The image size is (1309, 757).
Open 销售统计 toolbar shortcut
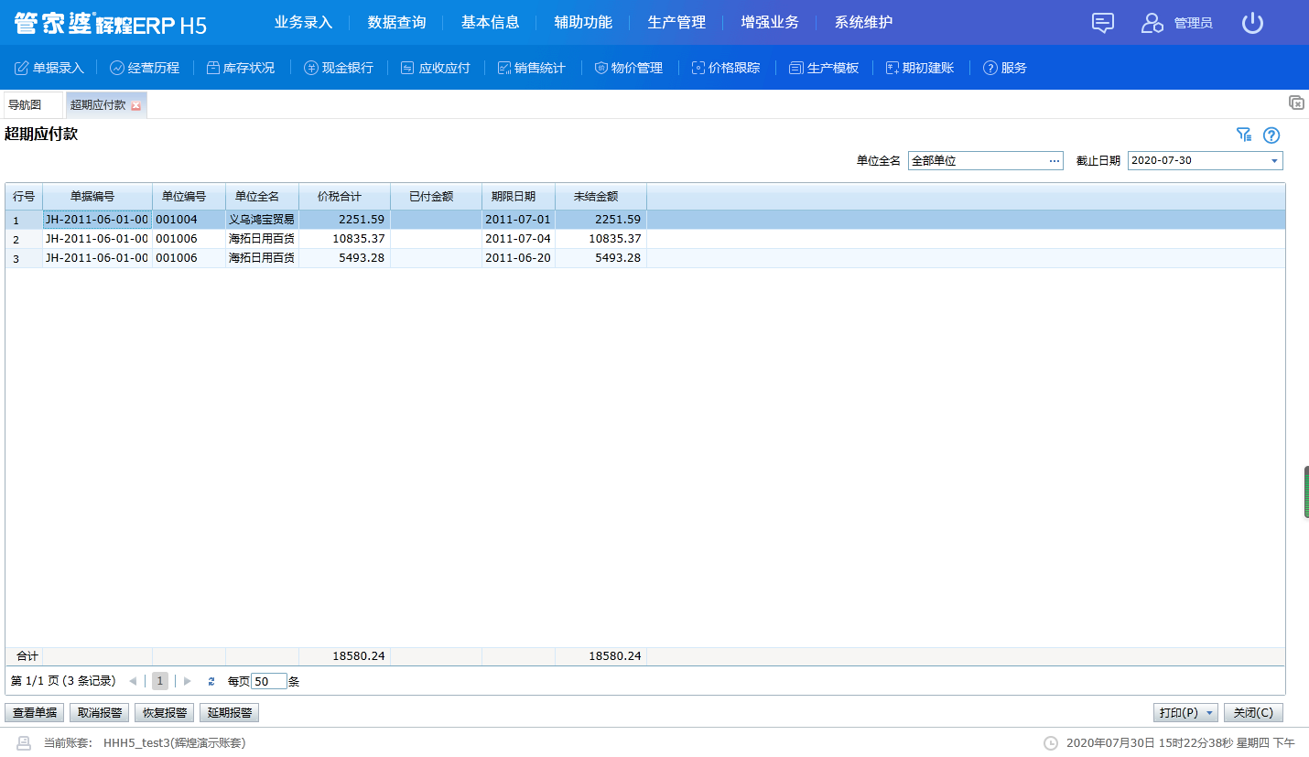532,68
